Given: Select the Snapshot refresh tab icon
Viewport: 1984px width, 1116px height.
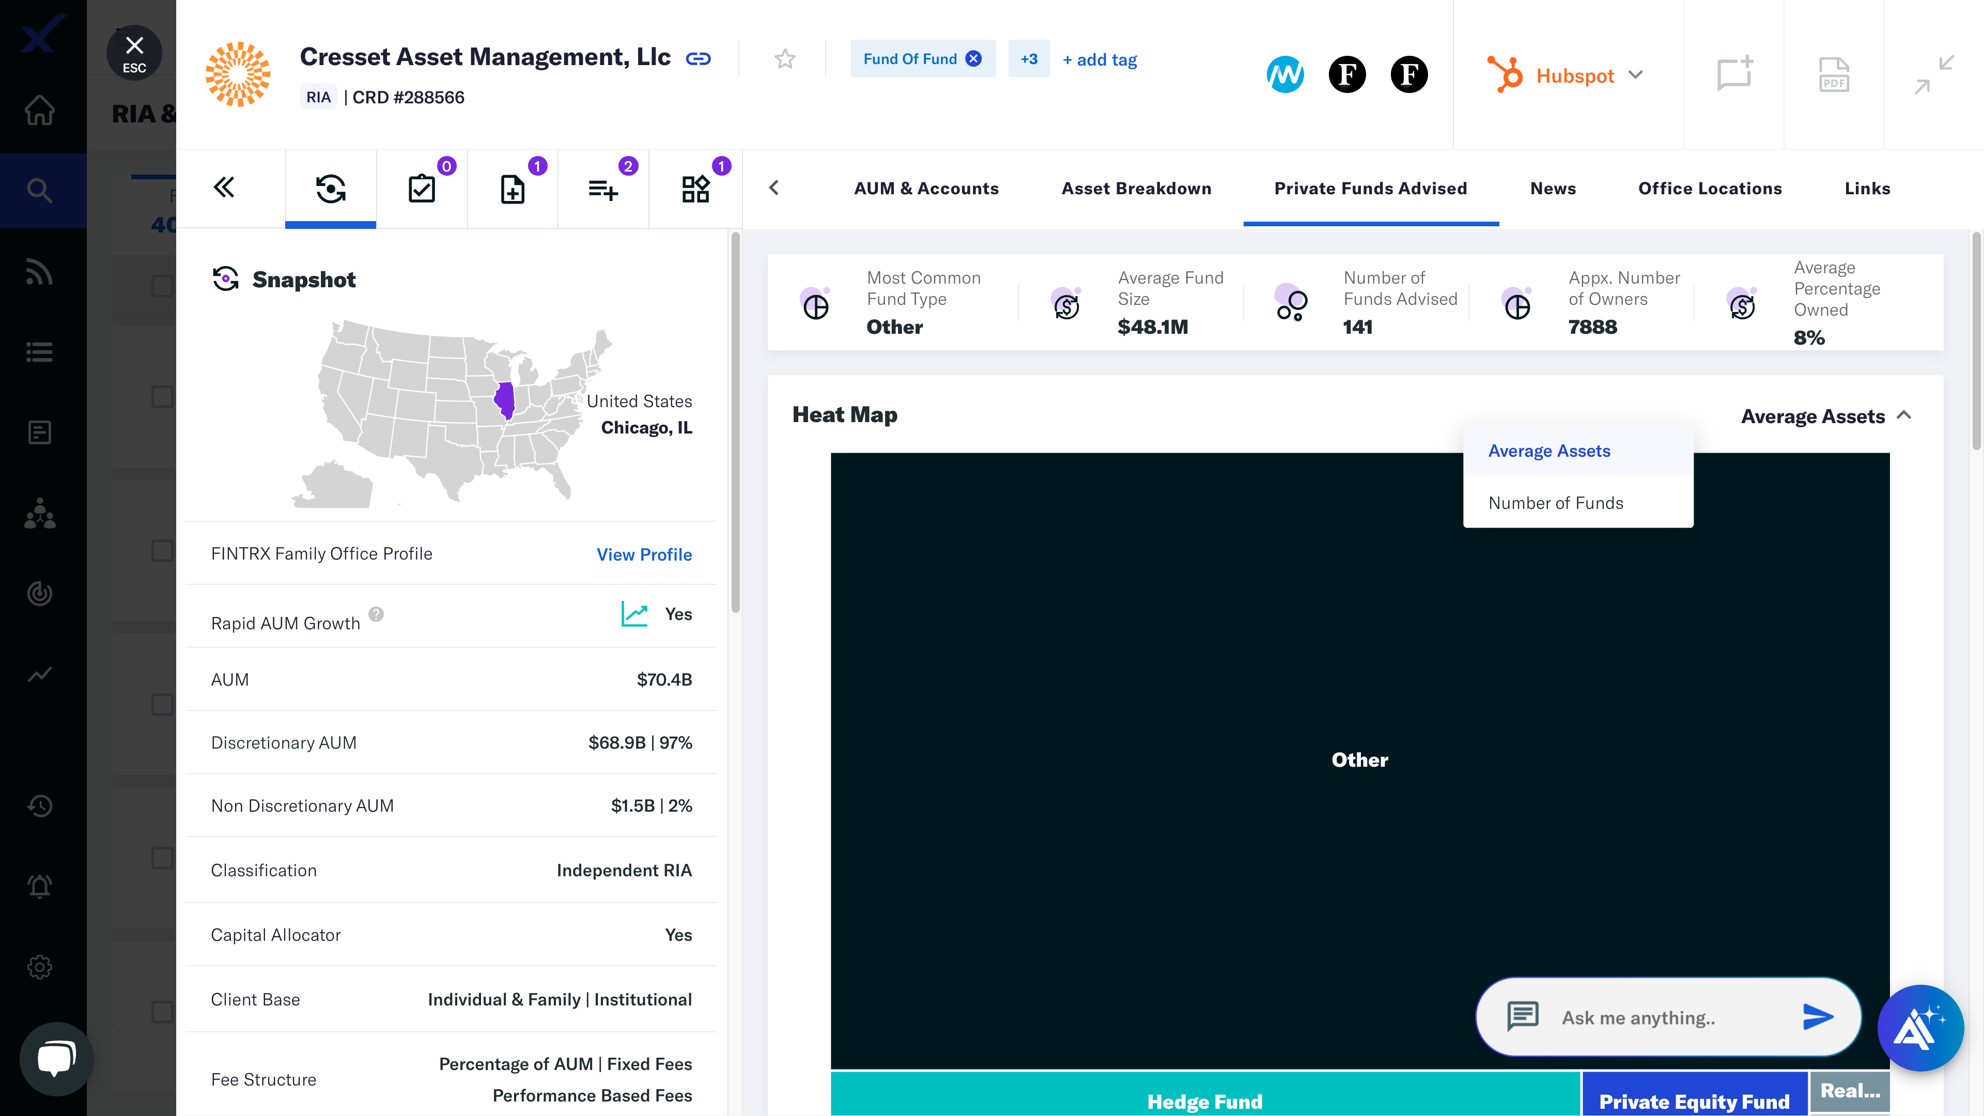Looking at the screenshot, I should click(331, 189).
